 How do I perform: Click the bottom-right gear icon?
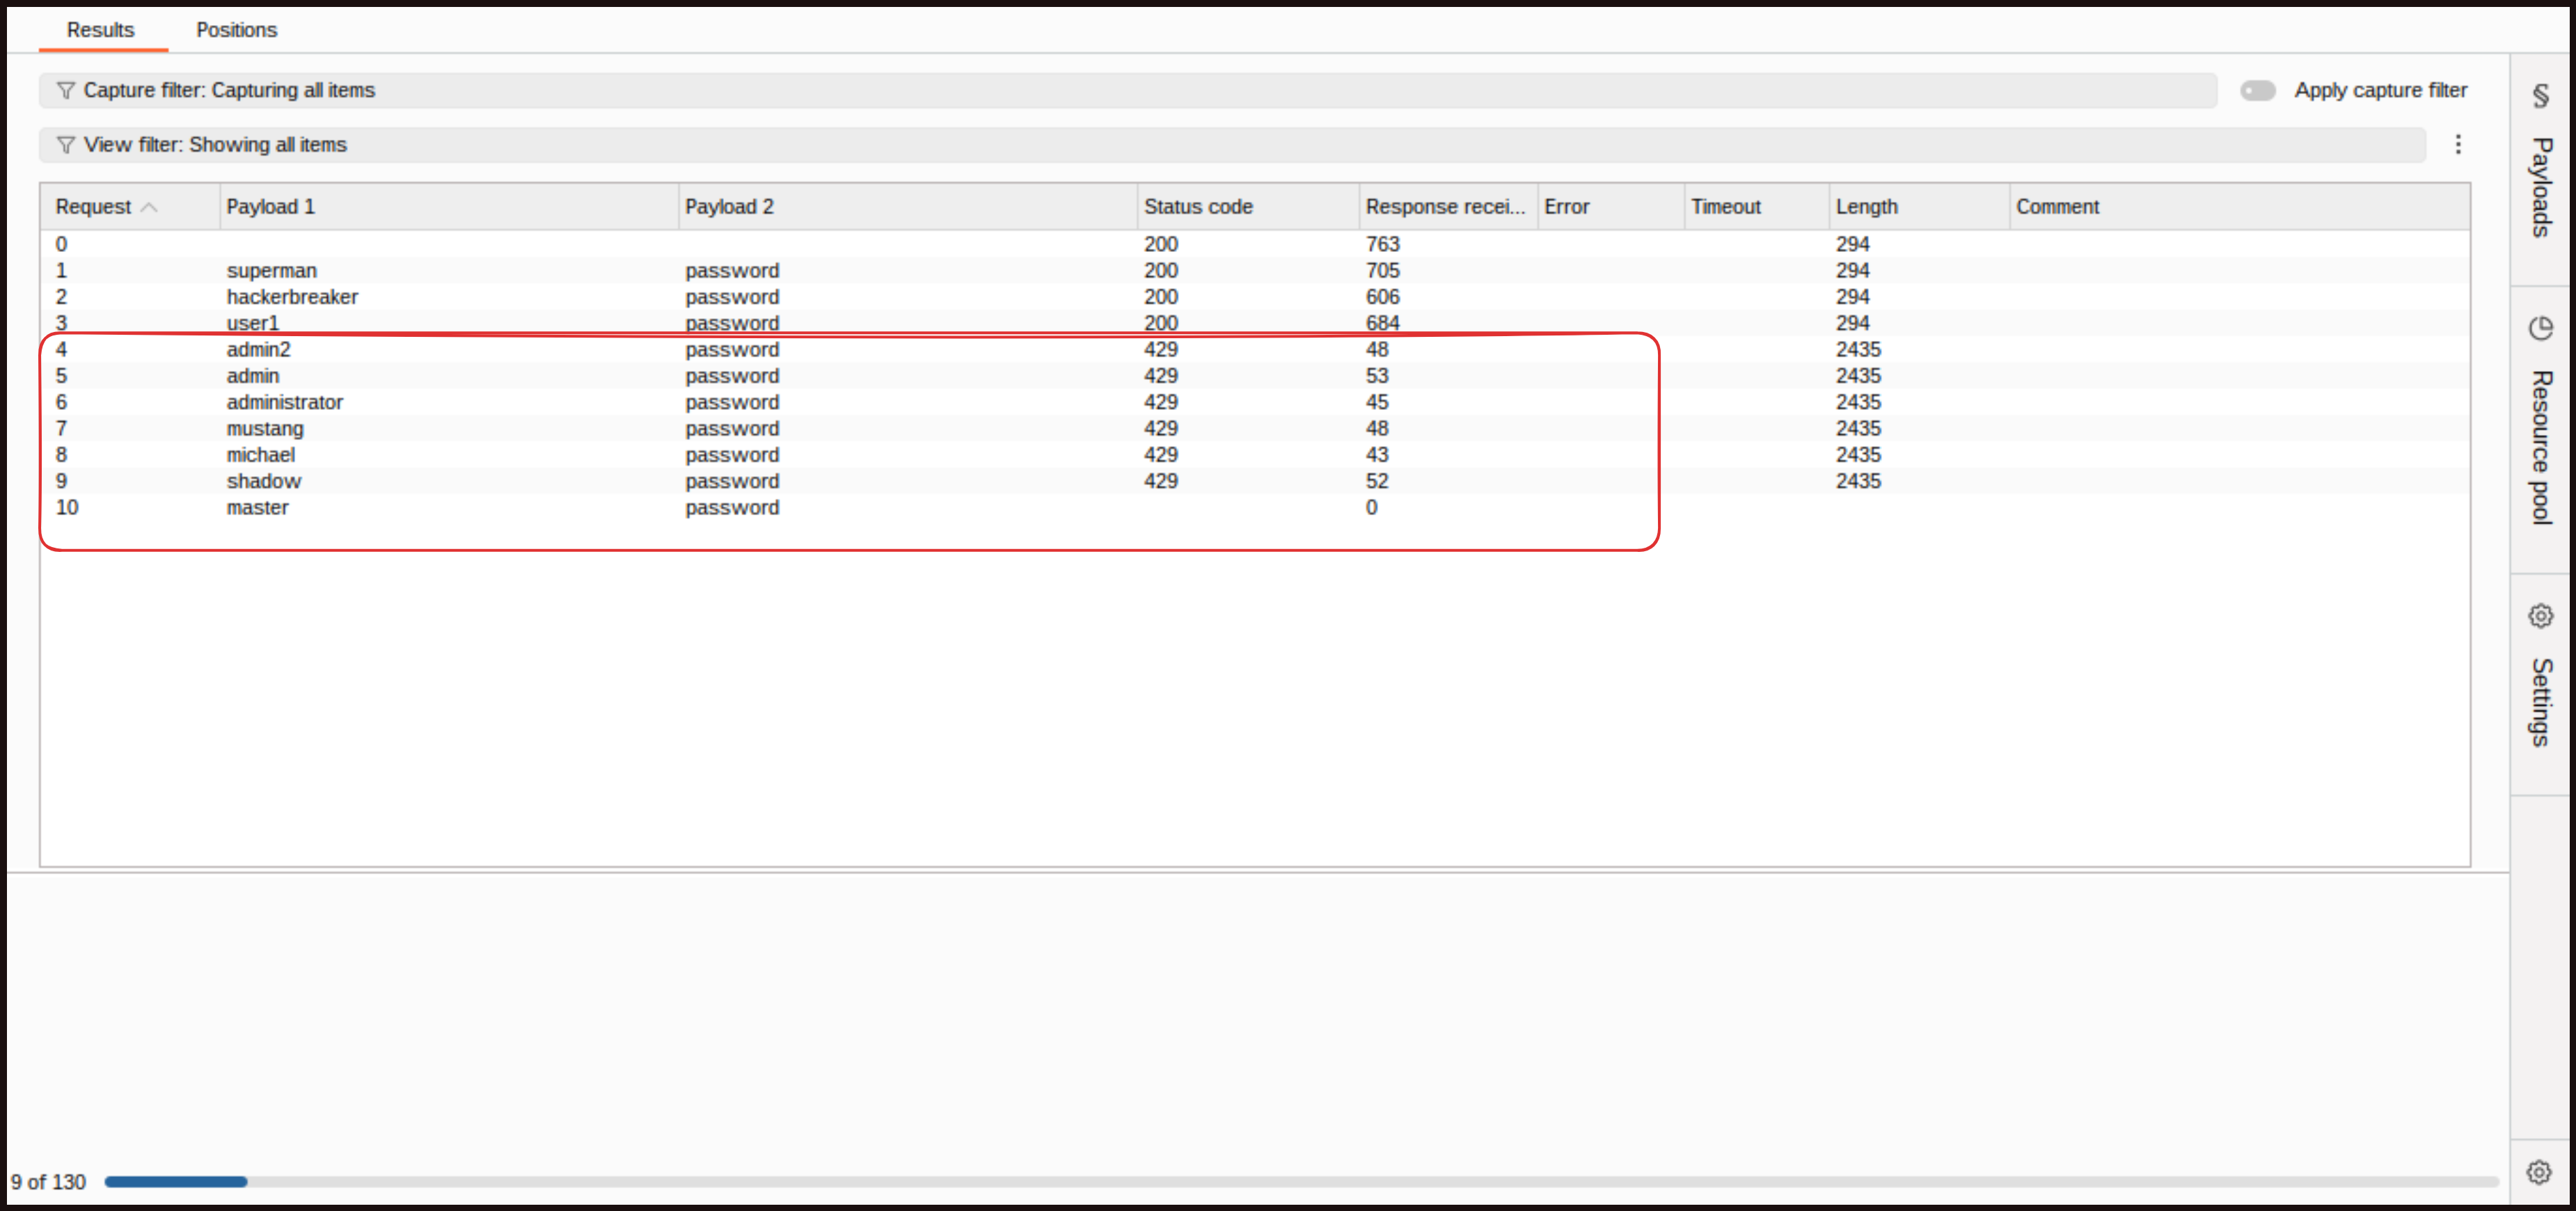[2538, 1172]
